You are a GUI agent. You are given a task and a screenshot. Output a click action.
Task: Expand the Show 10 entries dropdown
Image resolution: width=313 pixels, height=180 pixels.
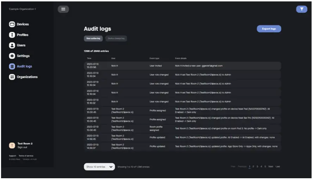click(100, 167)
